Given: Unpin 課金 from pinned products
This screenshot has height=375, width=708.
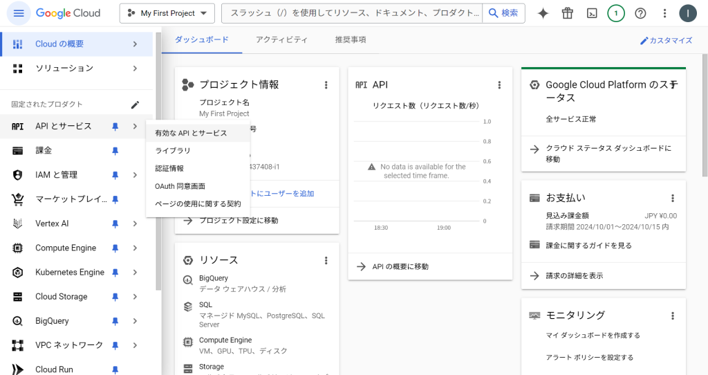Looking at the screenshot, I should coord(115,151).
